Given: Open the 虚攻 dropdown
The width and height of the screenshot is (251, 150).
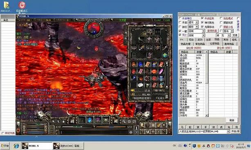Looking at the screenshot, I should click(x=193, y=22).
